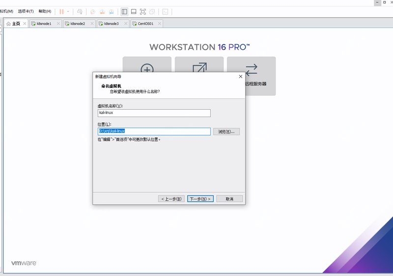Click the Unity mode toolbar icon

(x=152, y=11)
